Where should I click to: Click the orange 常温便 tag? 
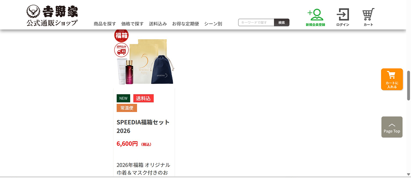tap(127, 108)
